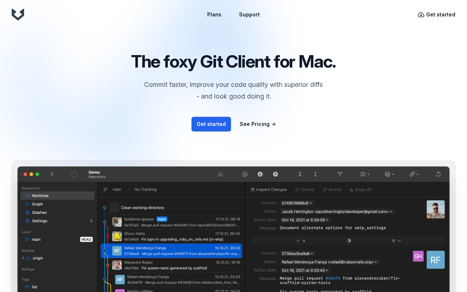467x292 pixels.
Task: Select Stashes in the sidebar
Action: coord(58,212)
